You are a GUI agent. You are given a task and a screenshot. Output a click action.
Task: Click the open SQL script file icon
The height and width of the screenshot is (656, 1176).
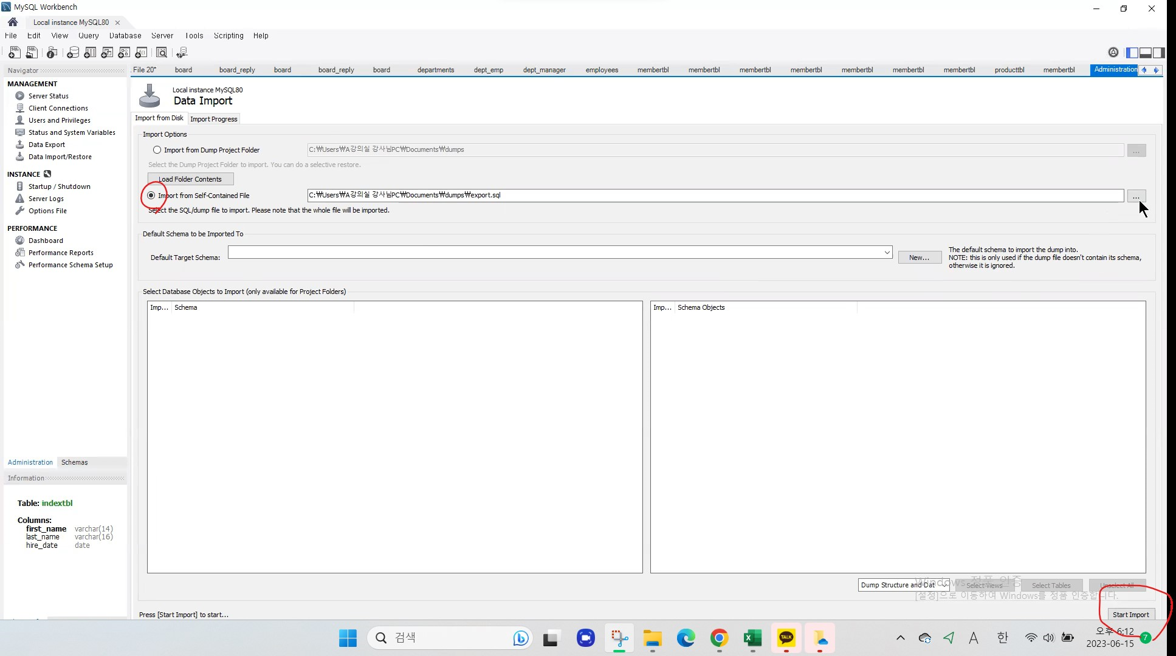(32, 53)
